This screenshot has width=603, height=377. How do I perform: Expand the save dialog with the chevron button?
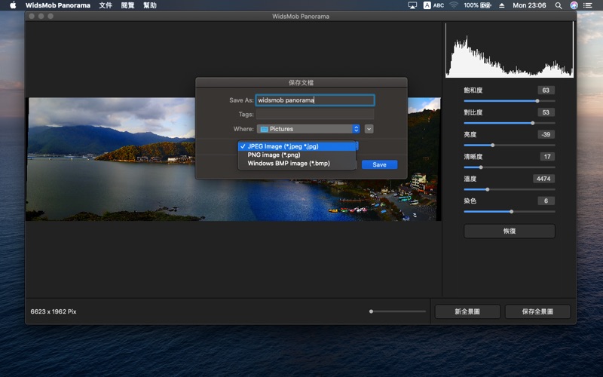coord(369,129)
